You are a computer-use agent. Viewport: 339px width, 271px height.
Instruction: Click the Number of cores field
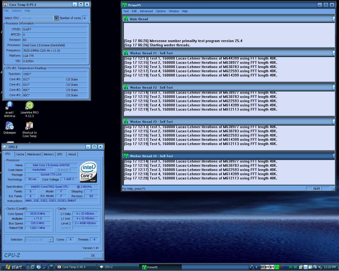[84, 18]
